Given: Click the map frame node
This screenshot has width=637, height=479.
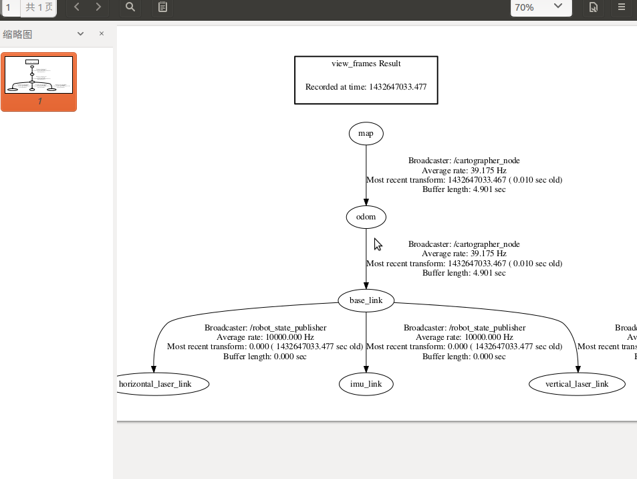Looking at the screenshot, I should tap(366, 133).
